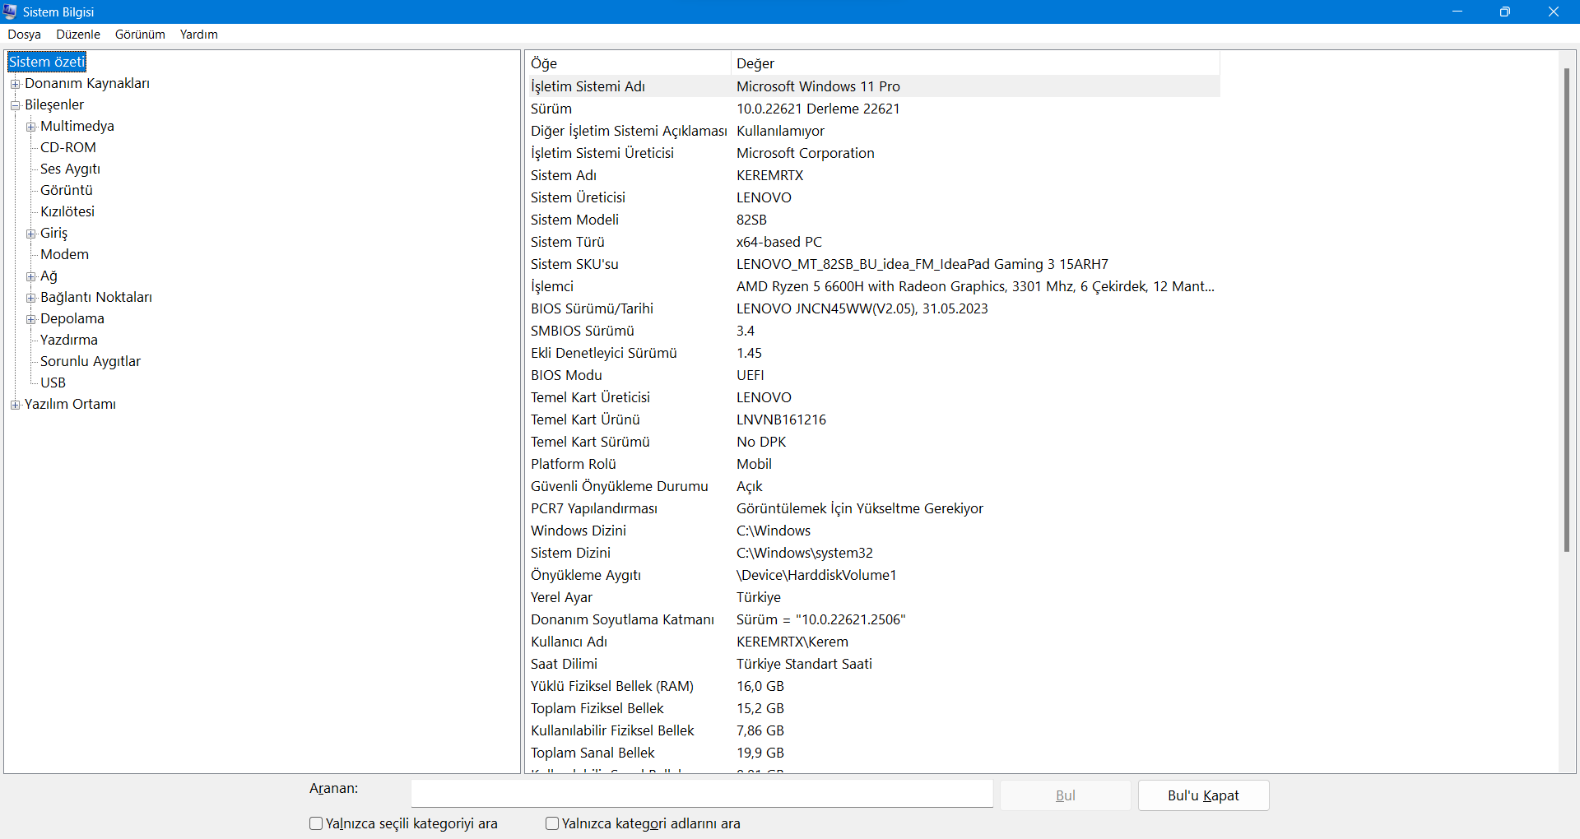Select Kızılötesi in the tree

(67, 211)
